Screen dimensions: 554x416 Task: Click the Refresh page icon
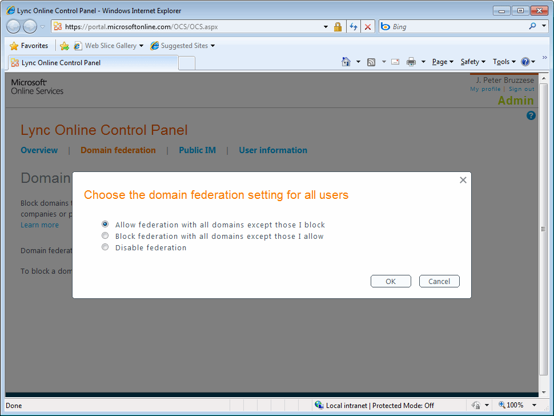coord(354,27)
